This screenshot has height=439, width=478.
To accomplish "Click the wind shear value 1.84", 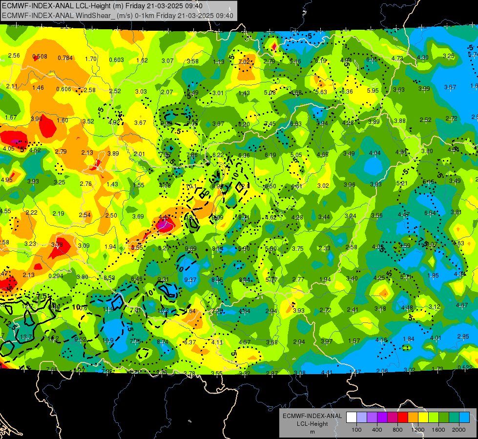I will point(409,339).
